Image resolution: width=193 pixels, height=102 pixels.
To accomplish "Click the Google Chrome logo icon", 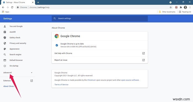I will click(x=57, y=36).
